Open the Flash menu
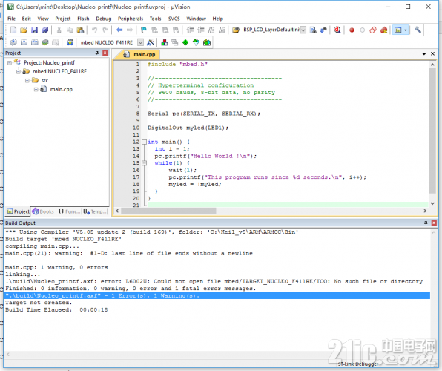The image size is (442, 371). click(x=83, y=19)
